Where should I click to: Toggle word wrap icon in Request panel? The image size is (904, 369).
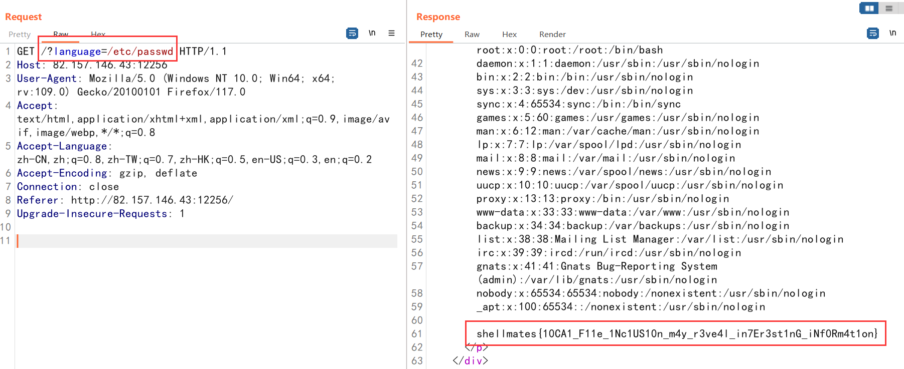click(x=352, y=33)
